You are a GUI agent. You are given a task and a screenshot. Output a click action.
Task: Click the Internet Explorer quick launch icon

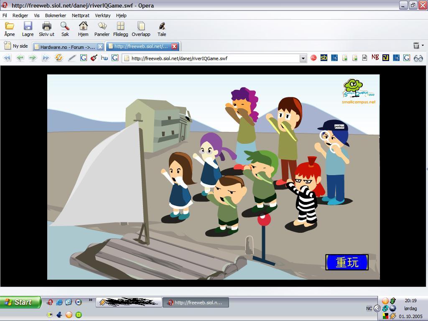point(59,302)
